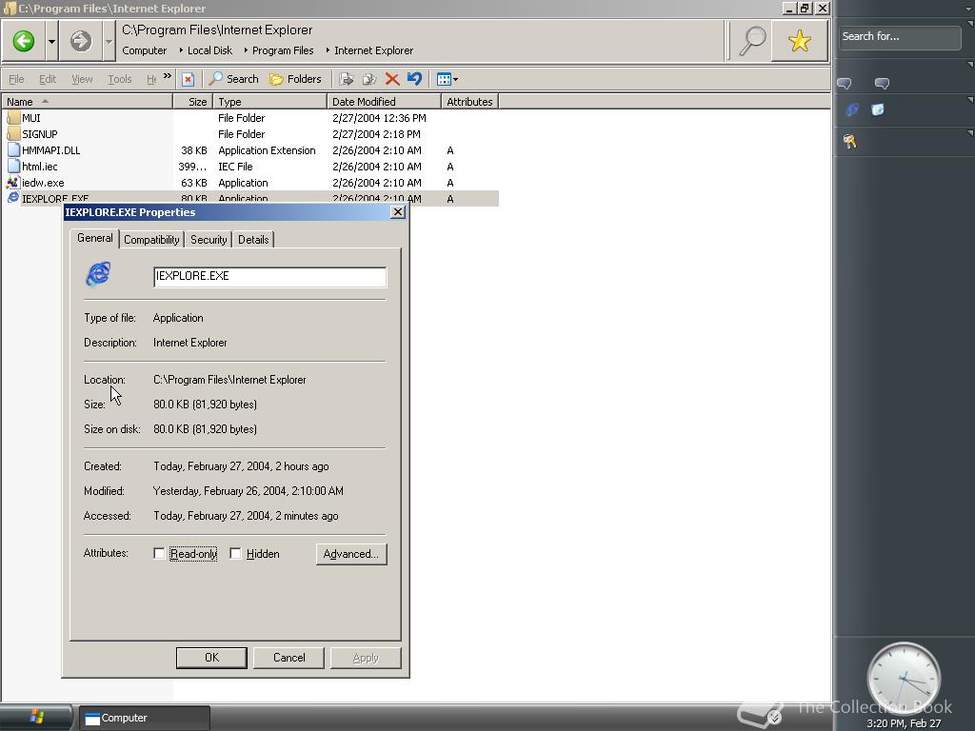Click the Computer taskbar button
The width and height of the screenshot is (975, 731).
(145, 718)
